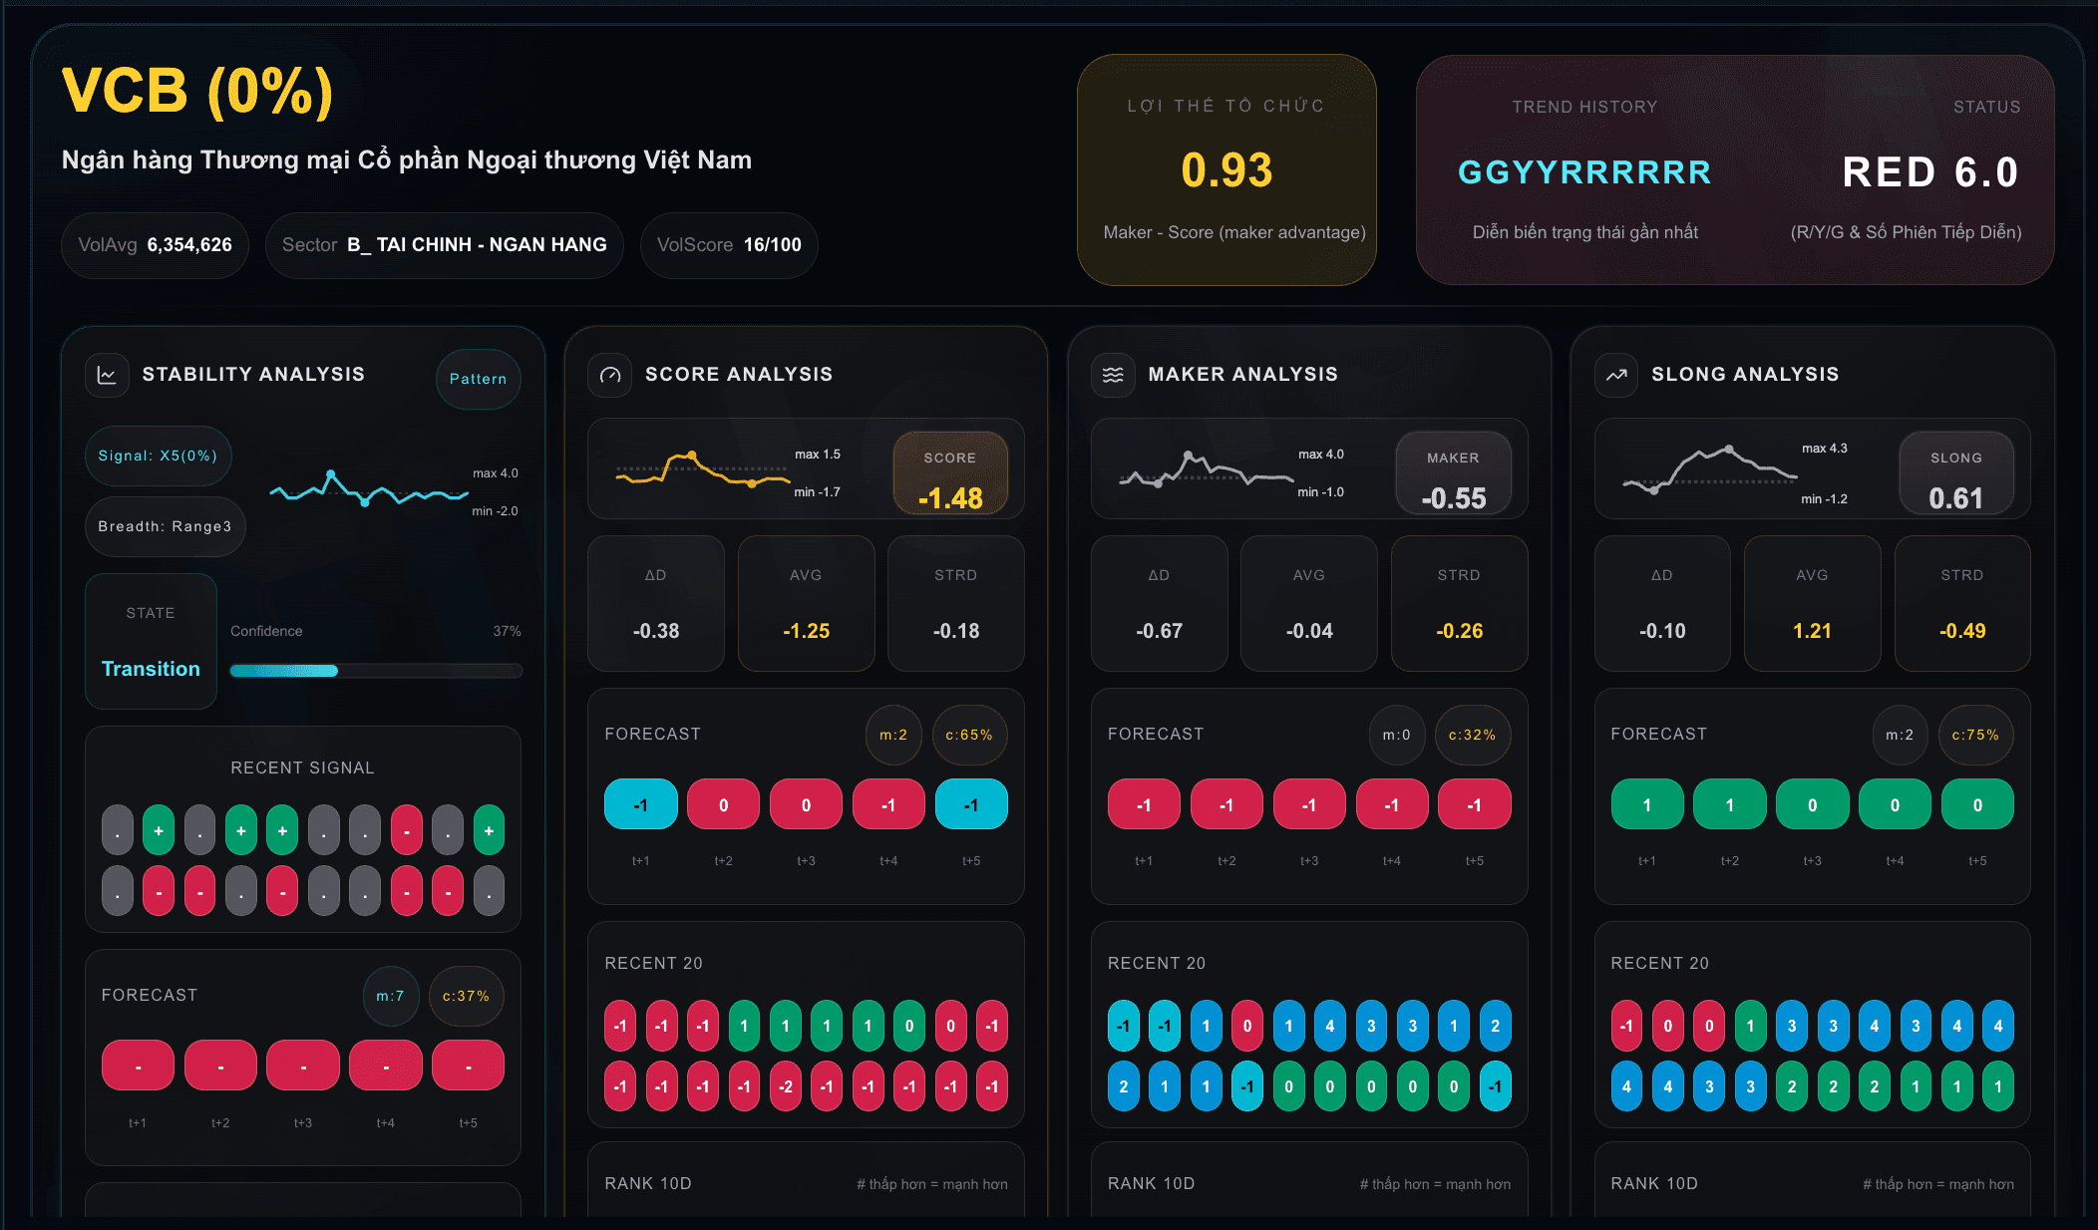
Task: Click the Score AVG -1.25 tile
Action: click(807, 603)
